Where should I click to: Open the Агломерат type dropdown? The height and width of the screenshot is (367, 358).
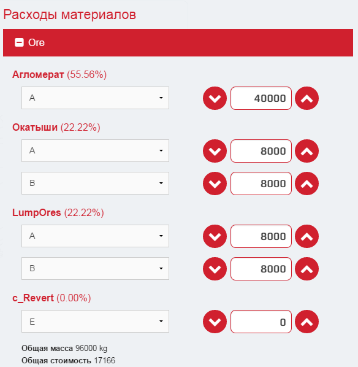click(x=95, y=98)
